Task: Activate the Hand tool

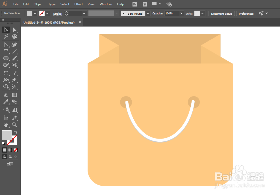Action: coord(6,125)
